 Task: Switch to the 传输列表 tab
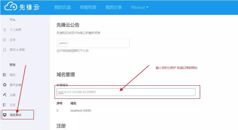(x=88, y=7)
